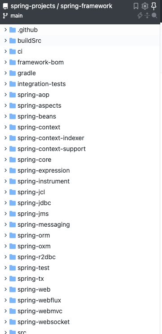This screenshot has height=334, width=162.
Task: Select the spring-websocket folder
Action: pos(79,322)
